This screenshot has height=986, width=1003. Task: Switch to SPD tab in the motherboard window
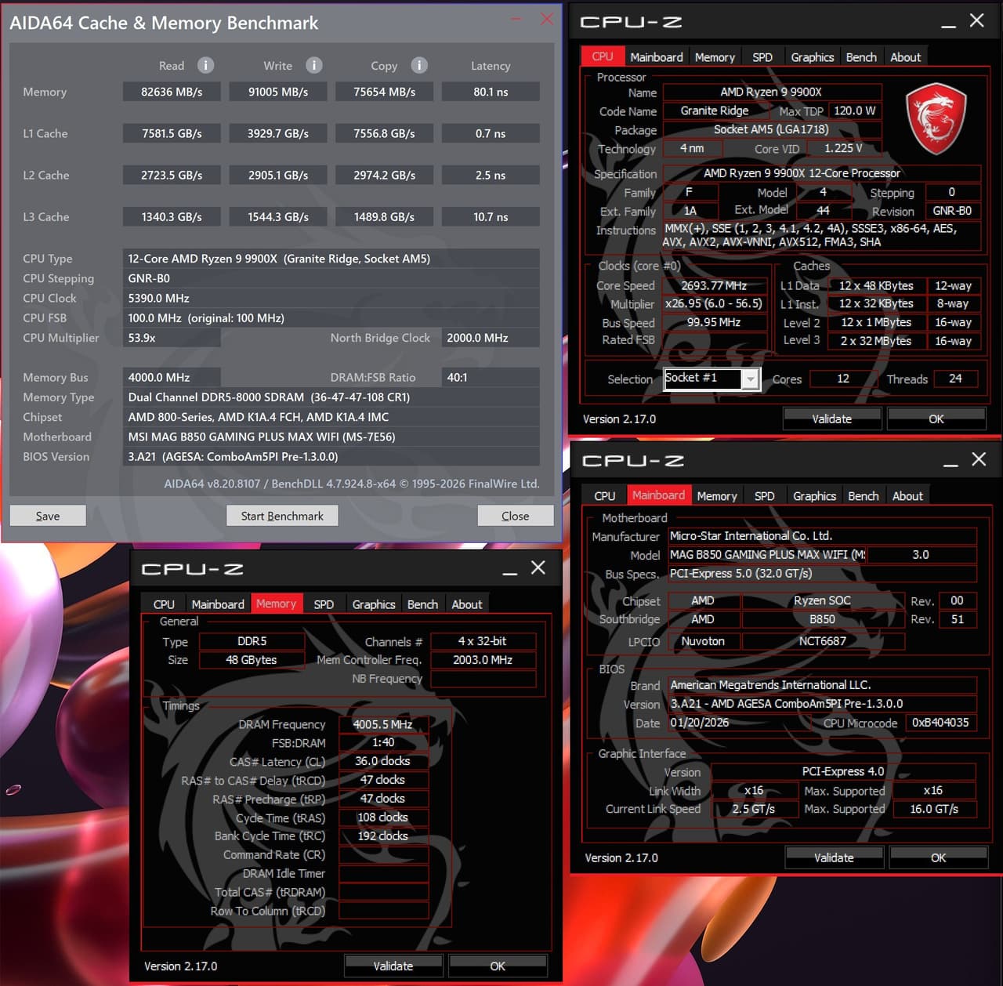coord(765,496)
